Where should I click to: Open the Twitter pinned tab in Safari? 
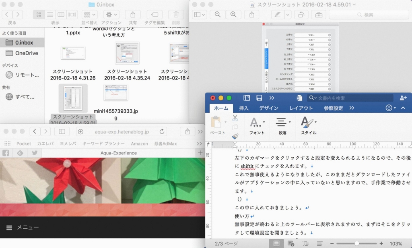pos(35,153)
